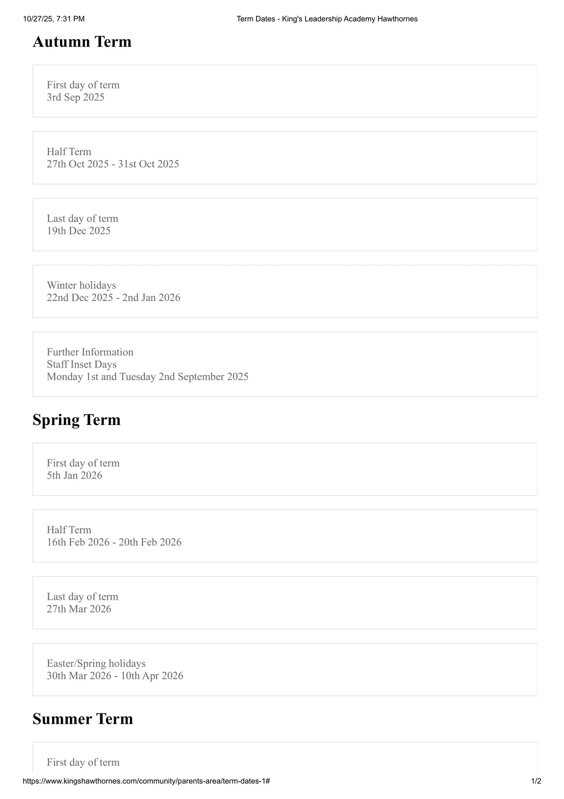Image resolution: width=564 pixels, height=799 pixels.
Task: Select the Autumn First day of term card
Action: (285, 91)
